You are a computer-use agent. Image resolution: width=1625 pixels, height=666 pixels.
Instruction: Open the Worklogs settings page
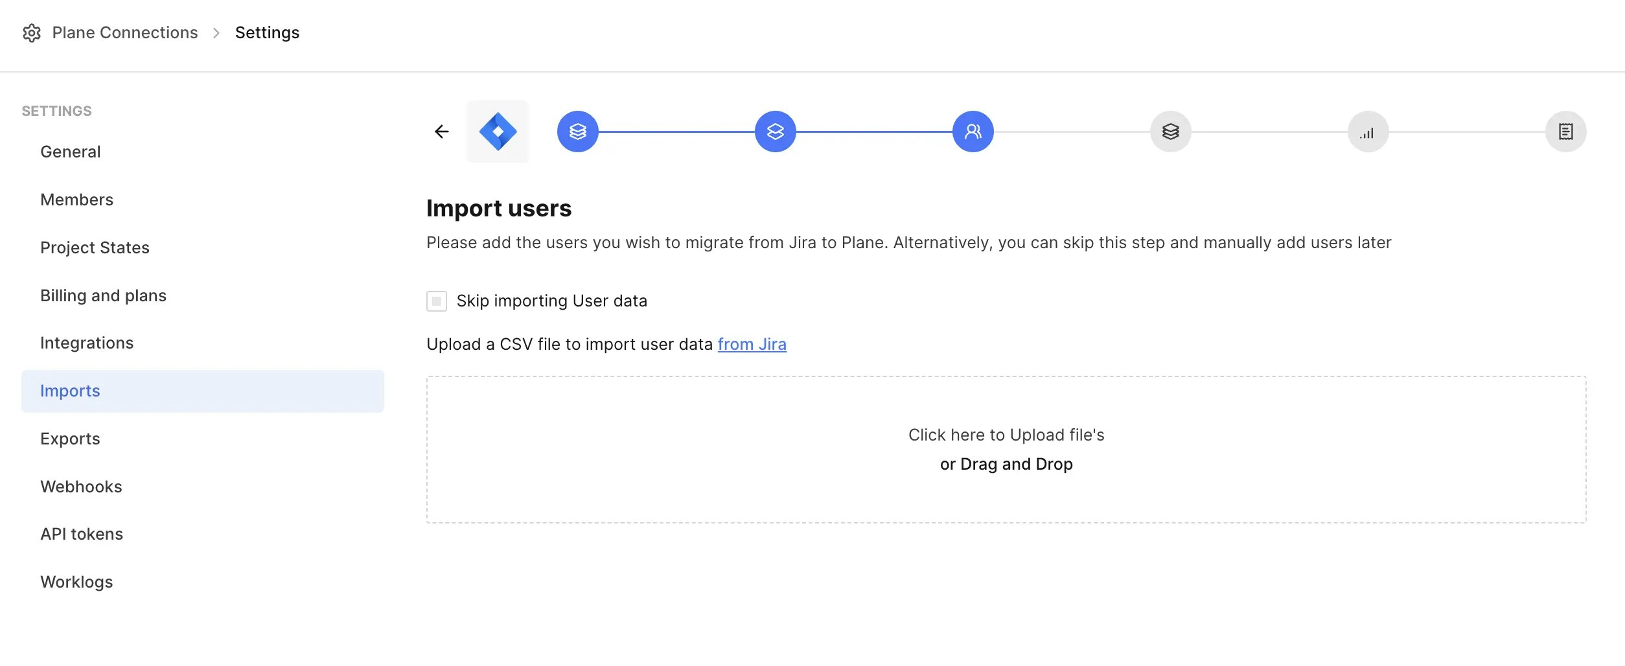point(76,582)
